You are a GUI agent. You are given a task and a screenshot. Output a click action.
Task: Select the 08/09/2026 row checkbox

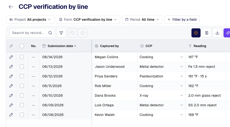[x=22, y=105]
